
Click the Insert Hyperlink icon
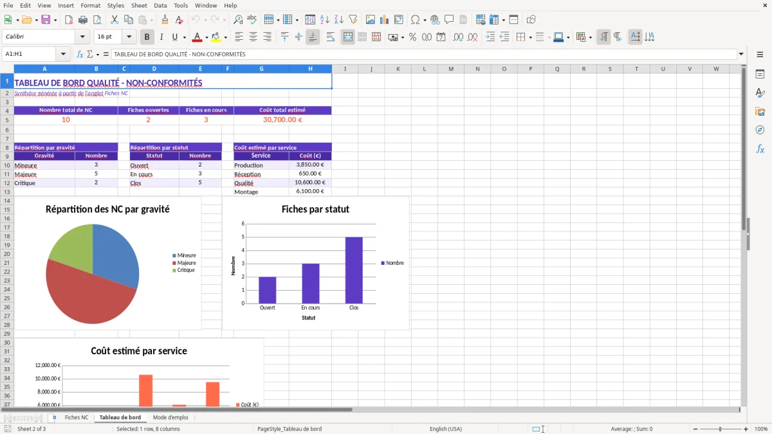435,20
